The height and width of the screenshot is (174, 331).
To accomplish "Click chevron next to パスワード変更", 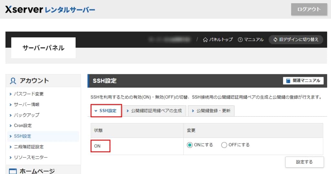I will pos(11,94).
